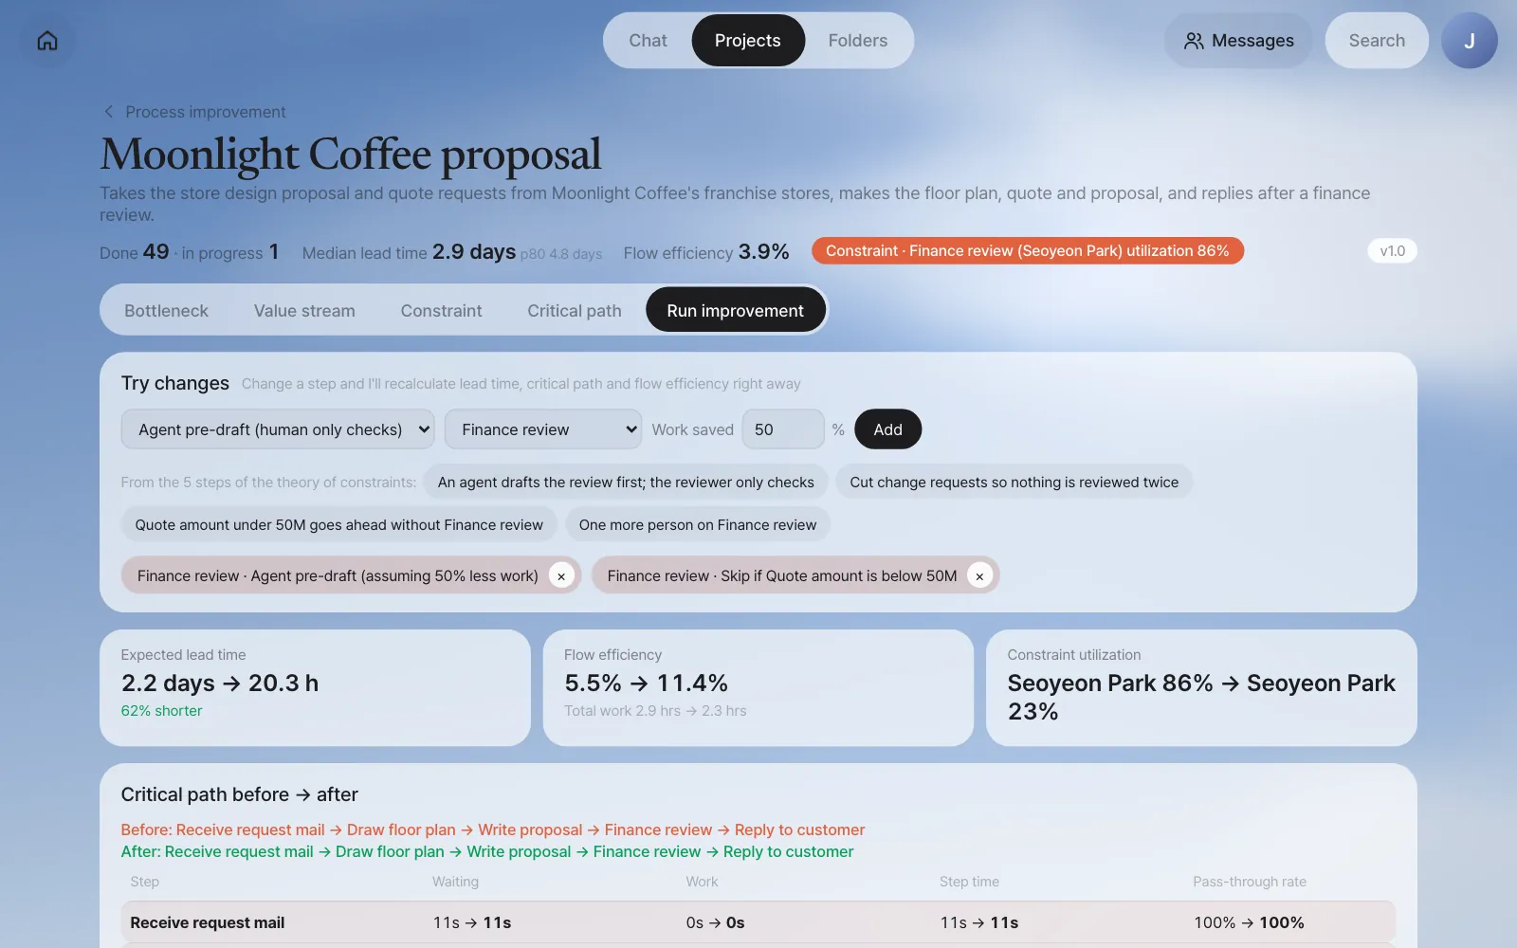
Task: Click the Step time column header
Action: point(969,882)
